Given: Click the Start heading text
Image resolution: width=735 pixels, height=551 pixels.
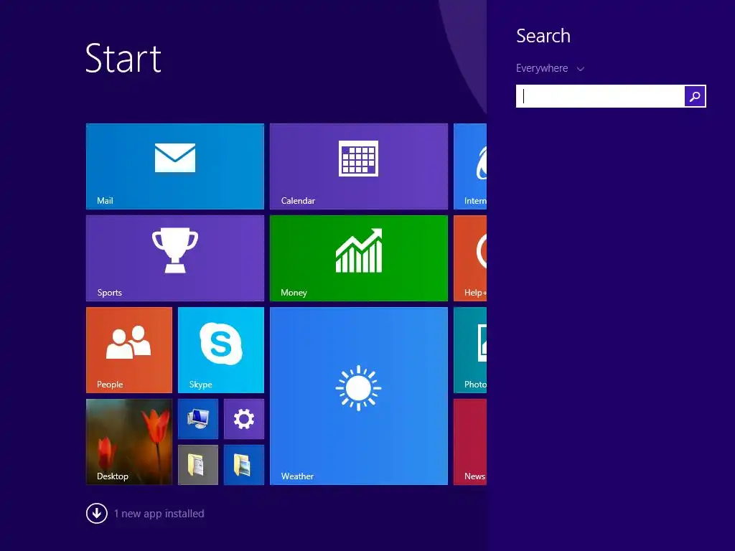Looking at the screenshot, I should [123, 58].
